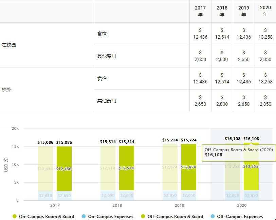Hide the On-Campus Expenses series via legend text
Image resolution: width=276 pixels, height=220 pixels.
111,216
